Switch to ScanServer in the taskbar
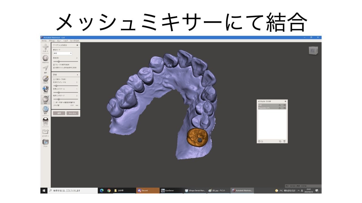 click(171, 191)
